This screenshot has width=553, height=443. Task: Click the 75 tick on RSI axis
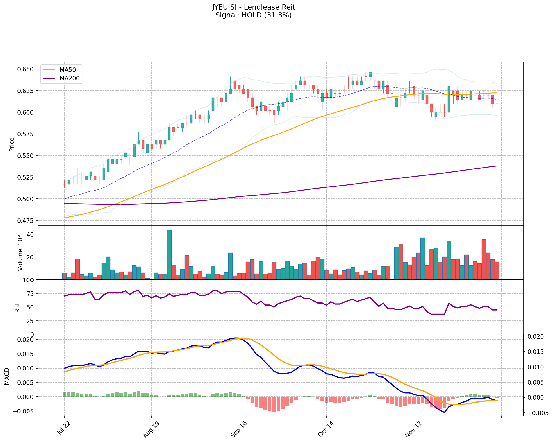tap(30, 294)
